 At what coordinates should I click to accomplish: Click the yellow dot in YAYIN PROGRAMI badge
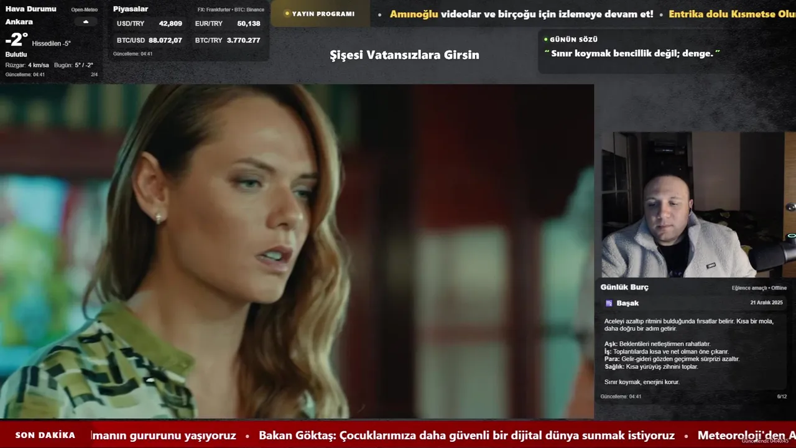tap(287, 14)
